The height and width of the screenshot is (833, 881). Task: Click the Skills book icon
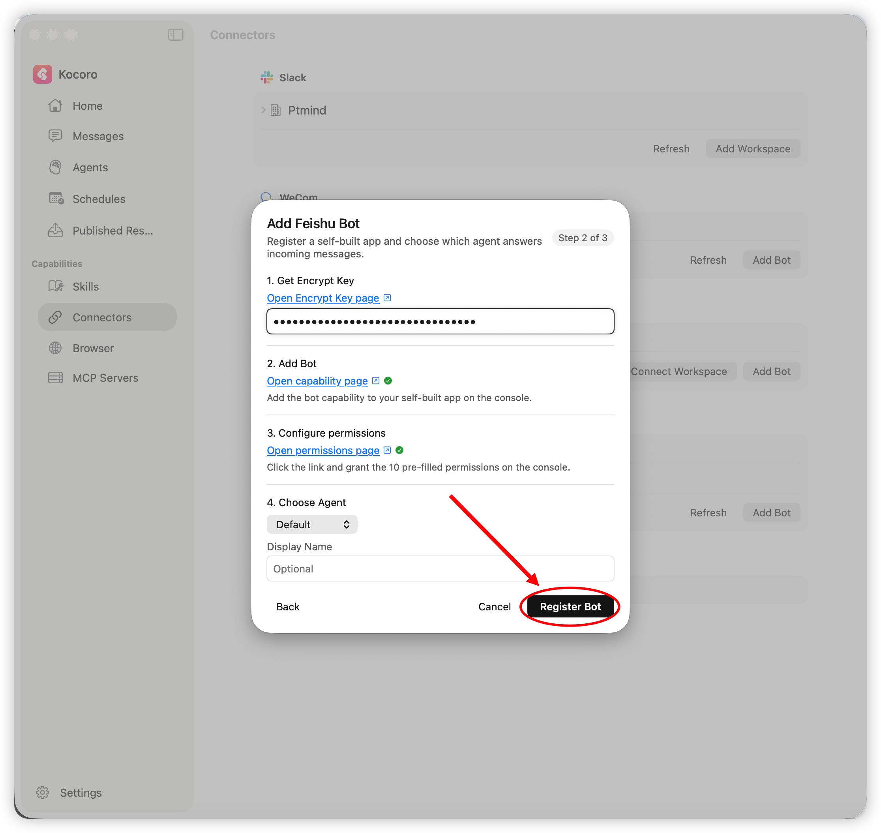point(56,286)
